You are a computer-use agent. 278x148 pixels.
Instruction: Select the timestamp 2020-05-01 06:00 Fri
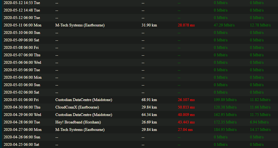click(x=21, y=100)
